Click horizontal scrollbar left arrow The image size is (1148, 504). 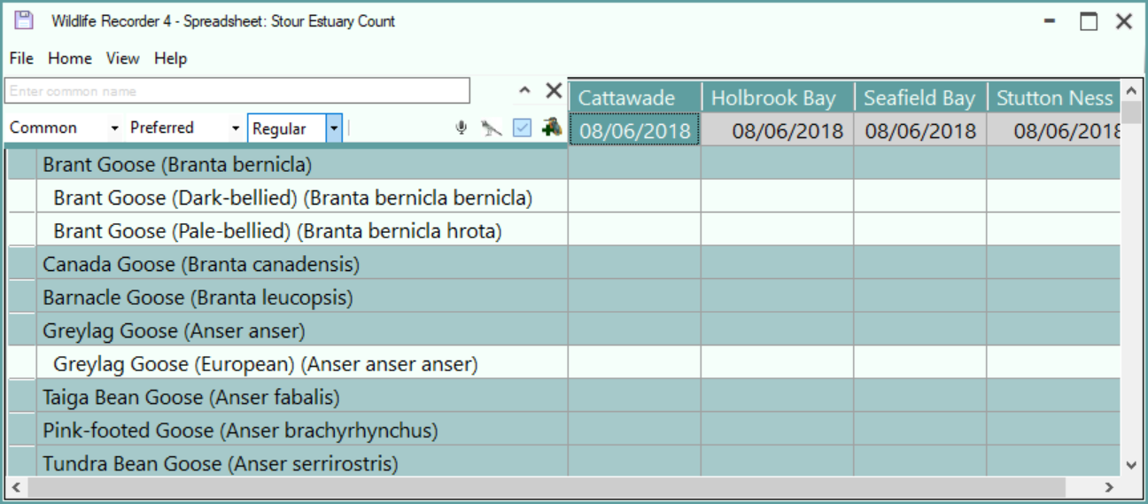click(x=15, y=486)
